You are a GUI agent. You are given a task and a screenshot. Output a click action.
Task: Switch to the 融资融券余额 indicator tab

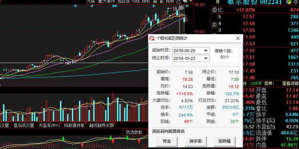pos(101,125)
